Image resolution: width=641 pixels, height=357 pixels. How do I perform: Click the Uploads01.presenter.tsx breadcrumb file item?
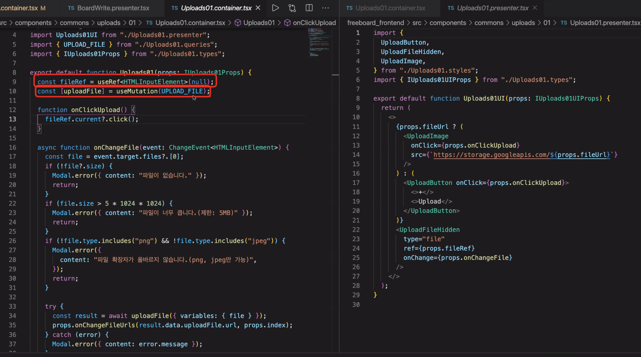(605, 23)
